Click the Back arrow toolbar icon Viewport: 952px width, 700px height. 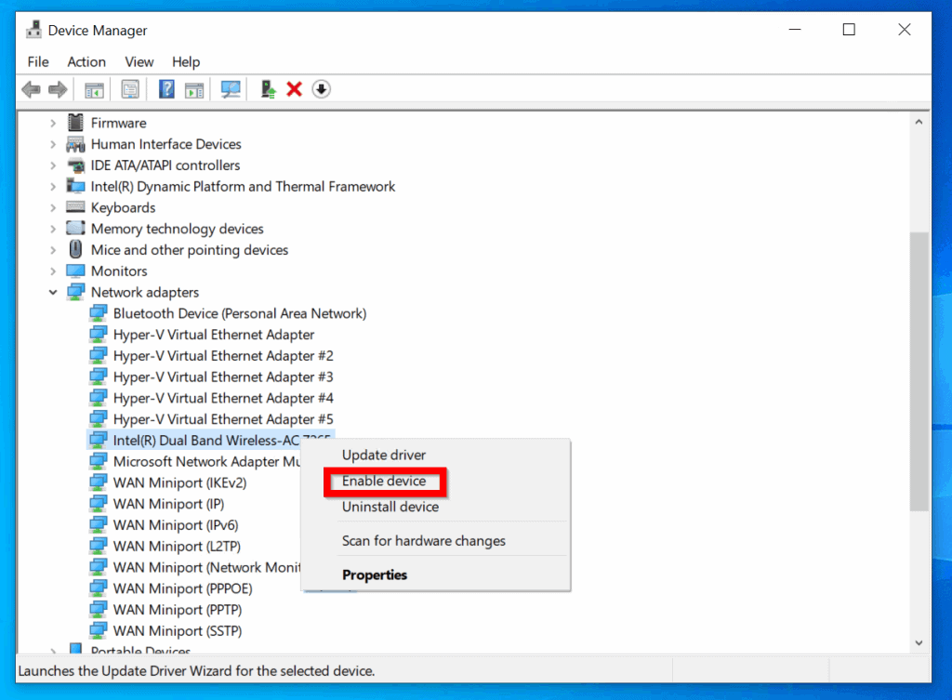31,90
